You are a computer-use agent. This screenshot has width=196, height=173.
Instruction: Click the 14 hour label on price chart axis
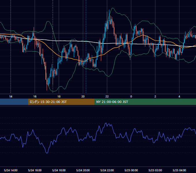pyautogui.click(x=11, y=97)
